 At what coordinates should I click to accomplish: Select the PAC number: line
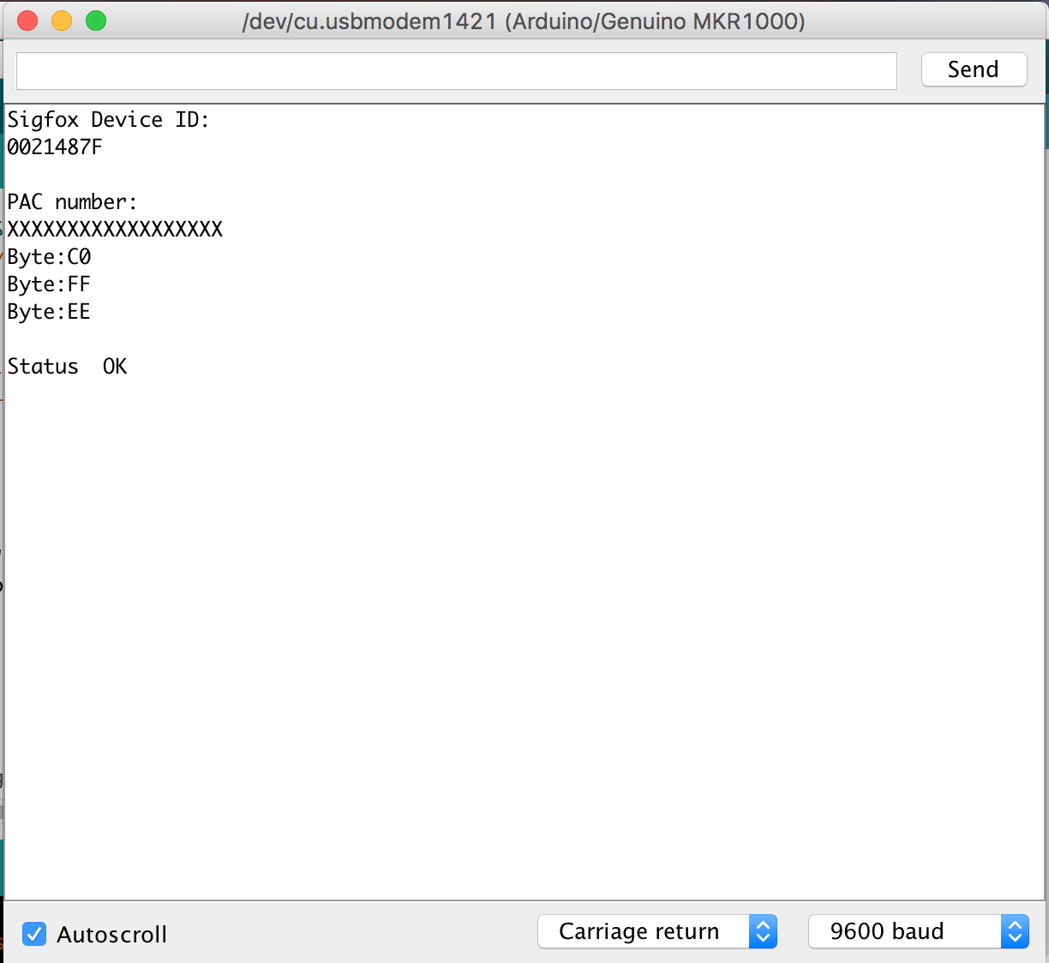[x=72, y=202]
